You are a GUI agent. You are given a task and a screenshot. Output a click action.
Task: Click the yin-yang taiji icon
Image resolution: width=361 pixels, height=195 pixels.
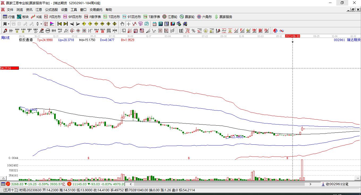[276, 31]
